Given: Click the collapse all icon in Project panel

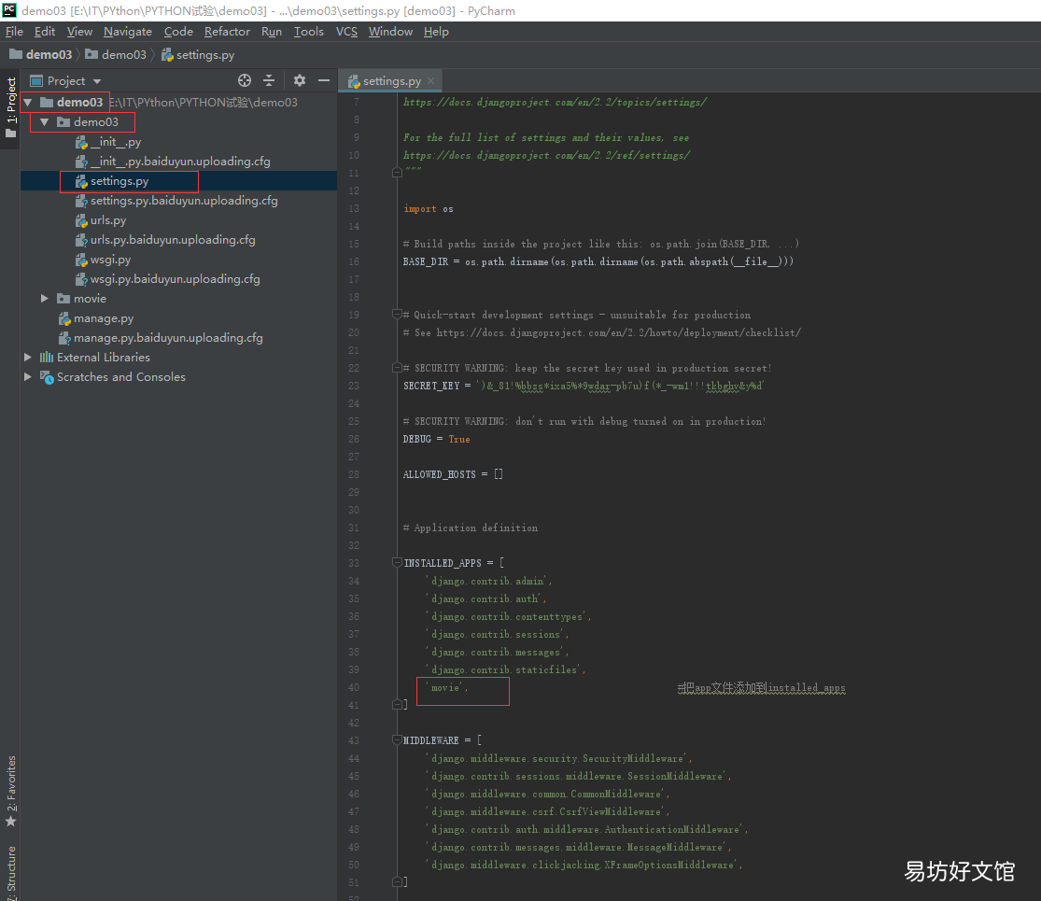Looking at the screenshot, I should coord(269,80).
